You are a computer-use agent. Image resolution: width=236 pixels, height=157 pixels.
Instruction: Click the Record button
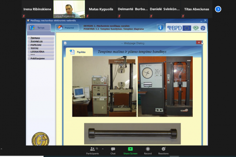click(148, 151)
